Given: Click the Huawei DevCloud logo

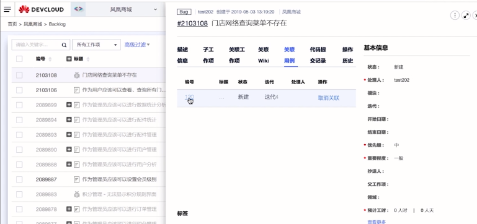Looking at the screenshot, I should click(x=41, y=9).
